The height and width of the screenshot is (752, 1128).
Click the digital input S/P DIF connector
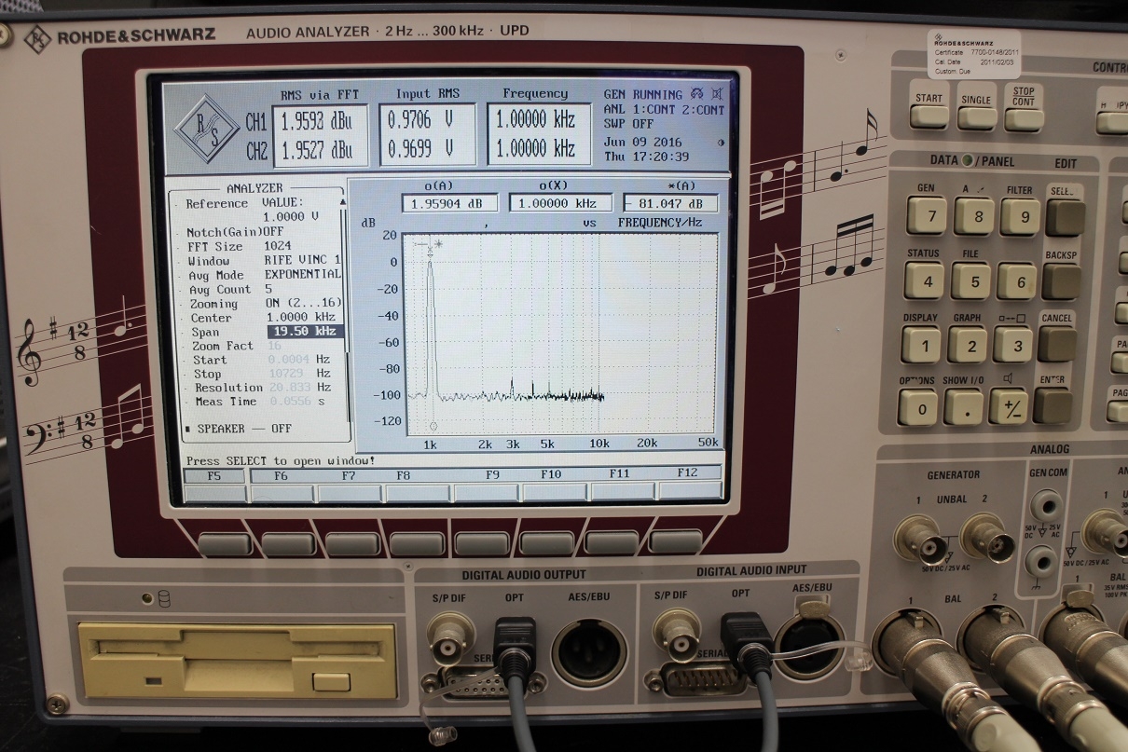tap(678, 633)
